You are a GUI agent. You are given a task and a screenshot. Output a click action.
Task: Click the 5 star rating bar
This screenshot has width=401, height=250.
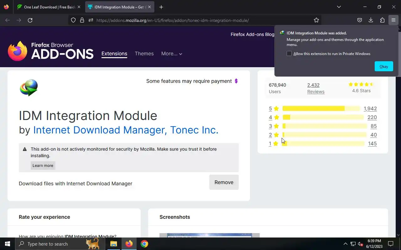point(321,108)
